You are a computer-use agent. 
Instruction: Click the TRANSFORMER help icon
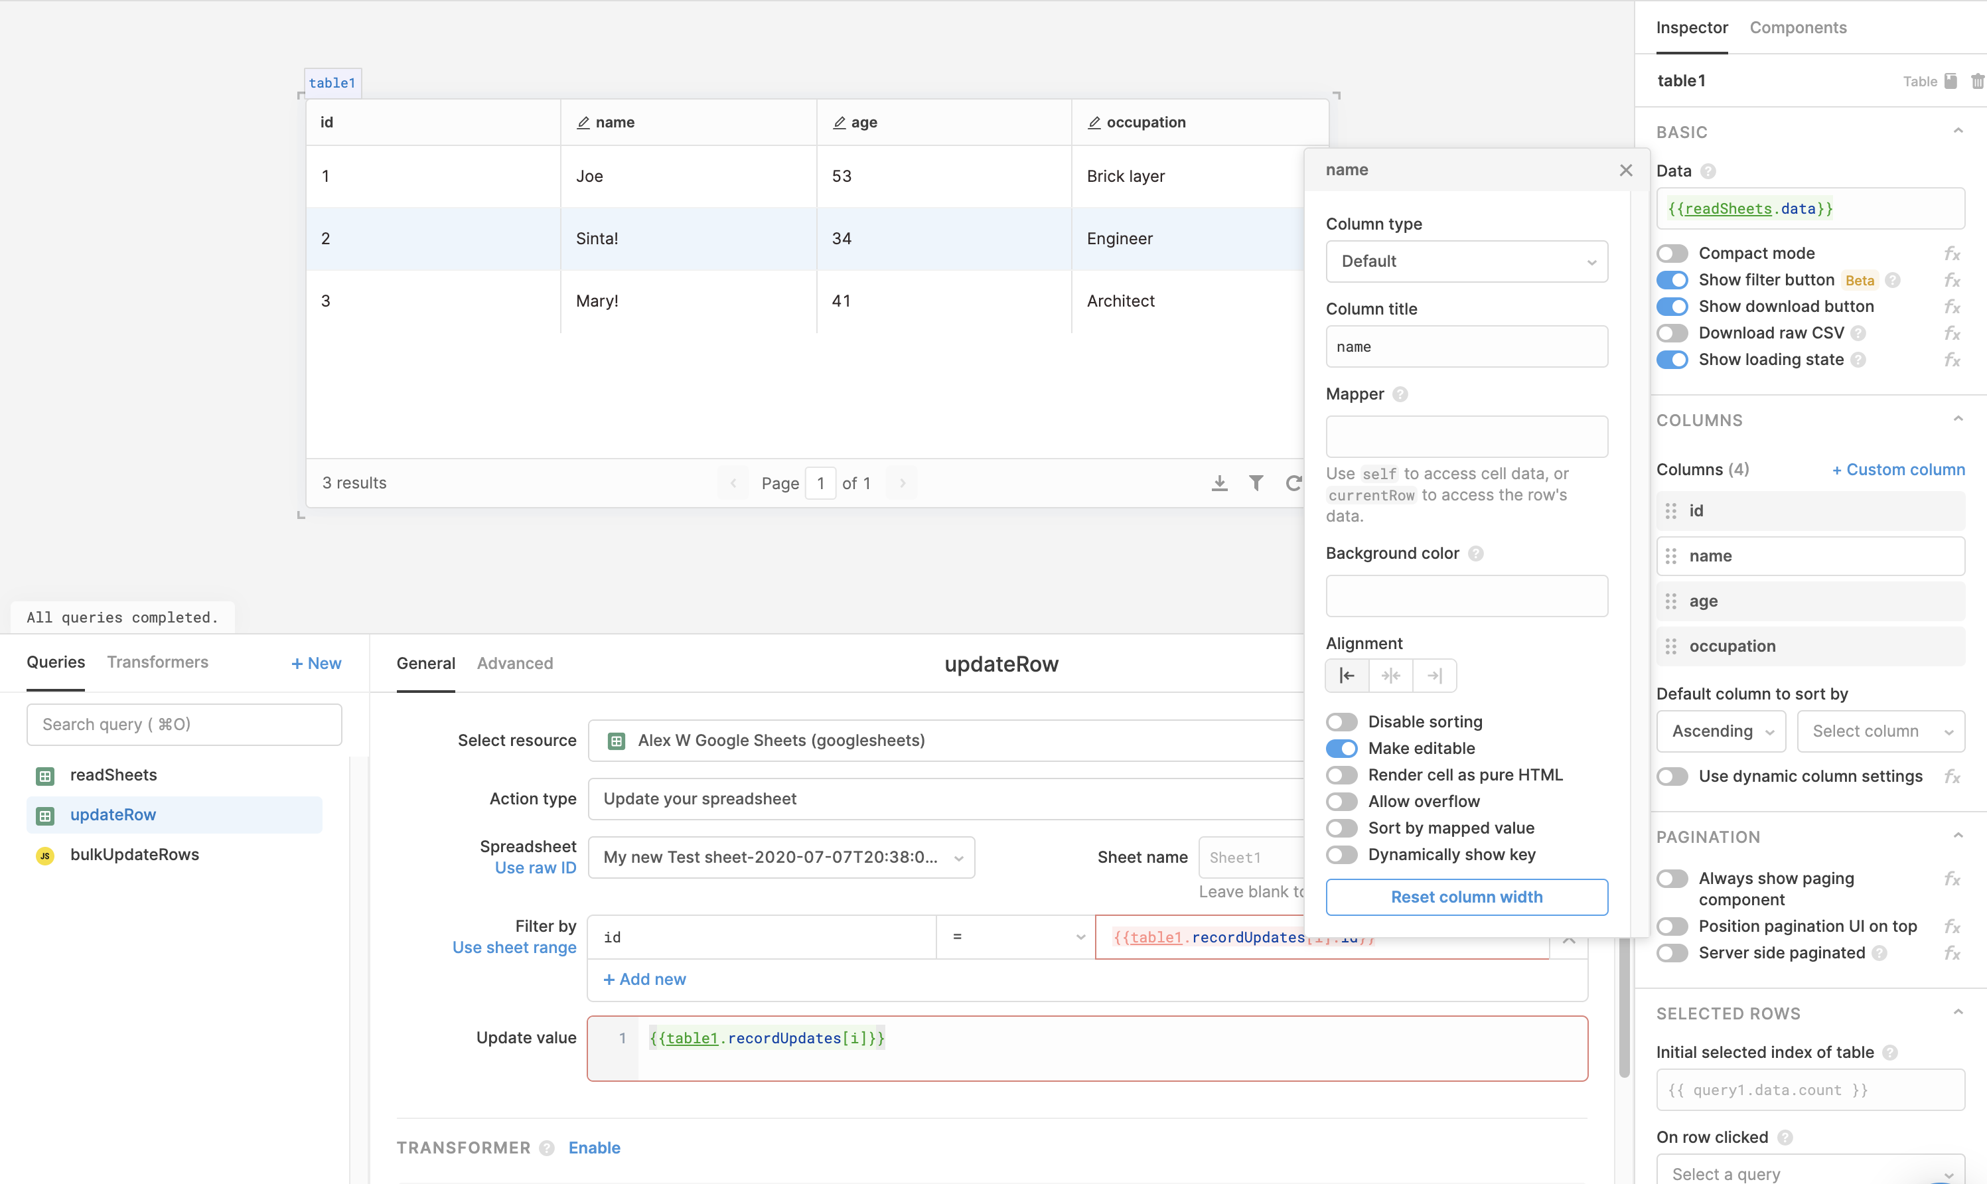tap(546, 1148)
